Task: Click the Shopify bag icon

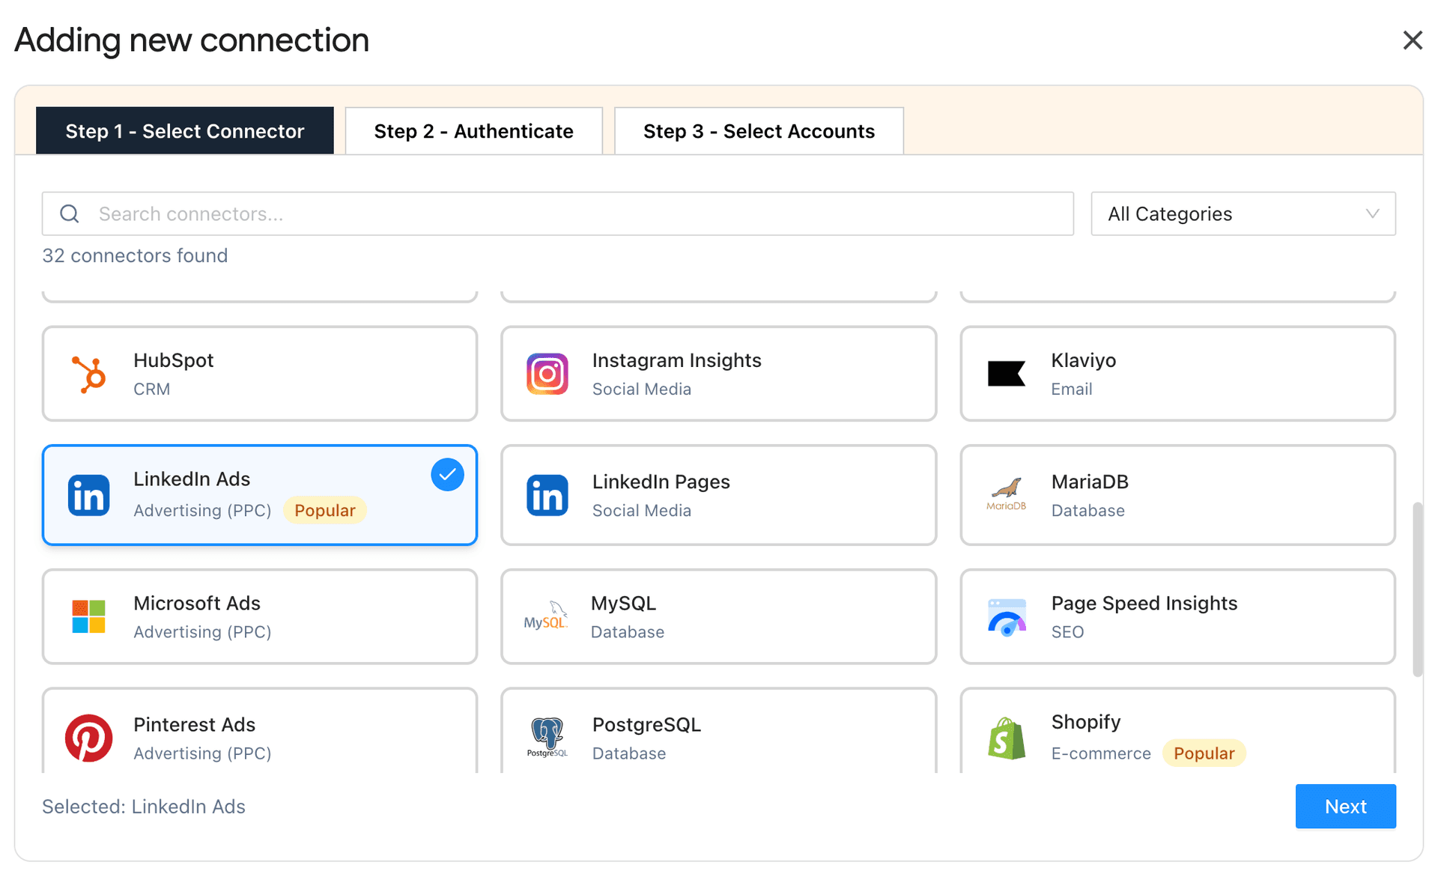Action: 1007,738
